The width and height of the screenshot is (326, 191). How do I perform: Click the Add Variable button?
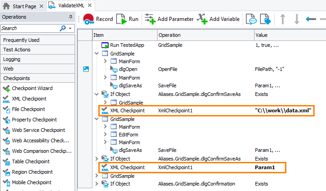click(x=219, y=19)
